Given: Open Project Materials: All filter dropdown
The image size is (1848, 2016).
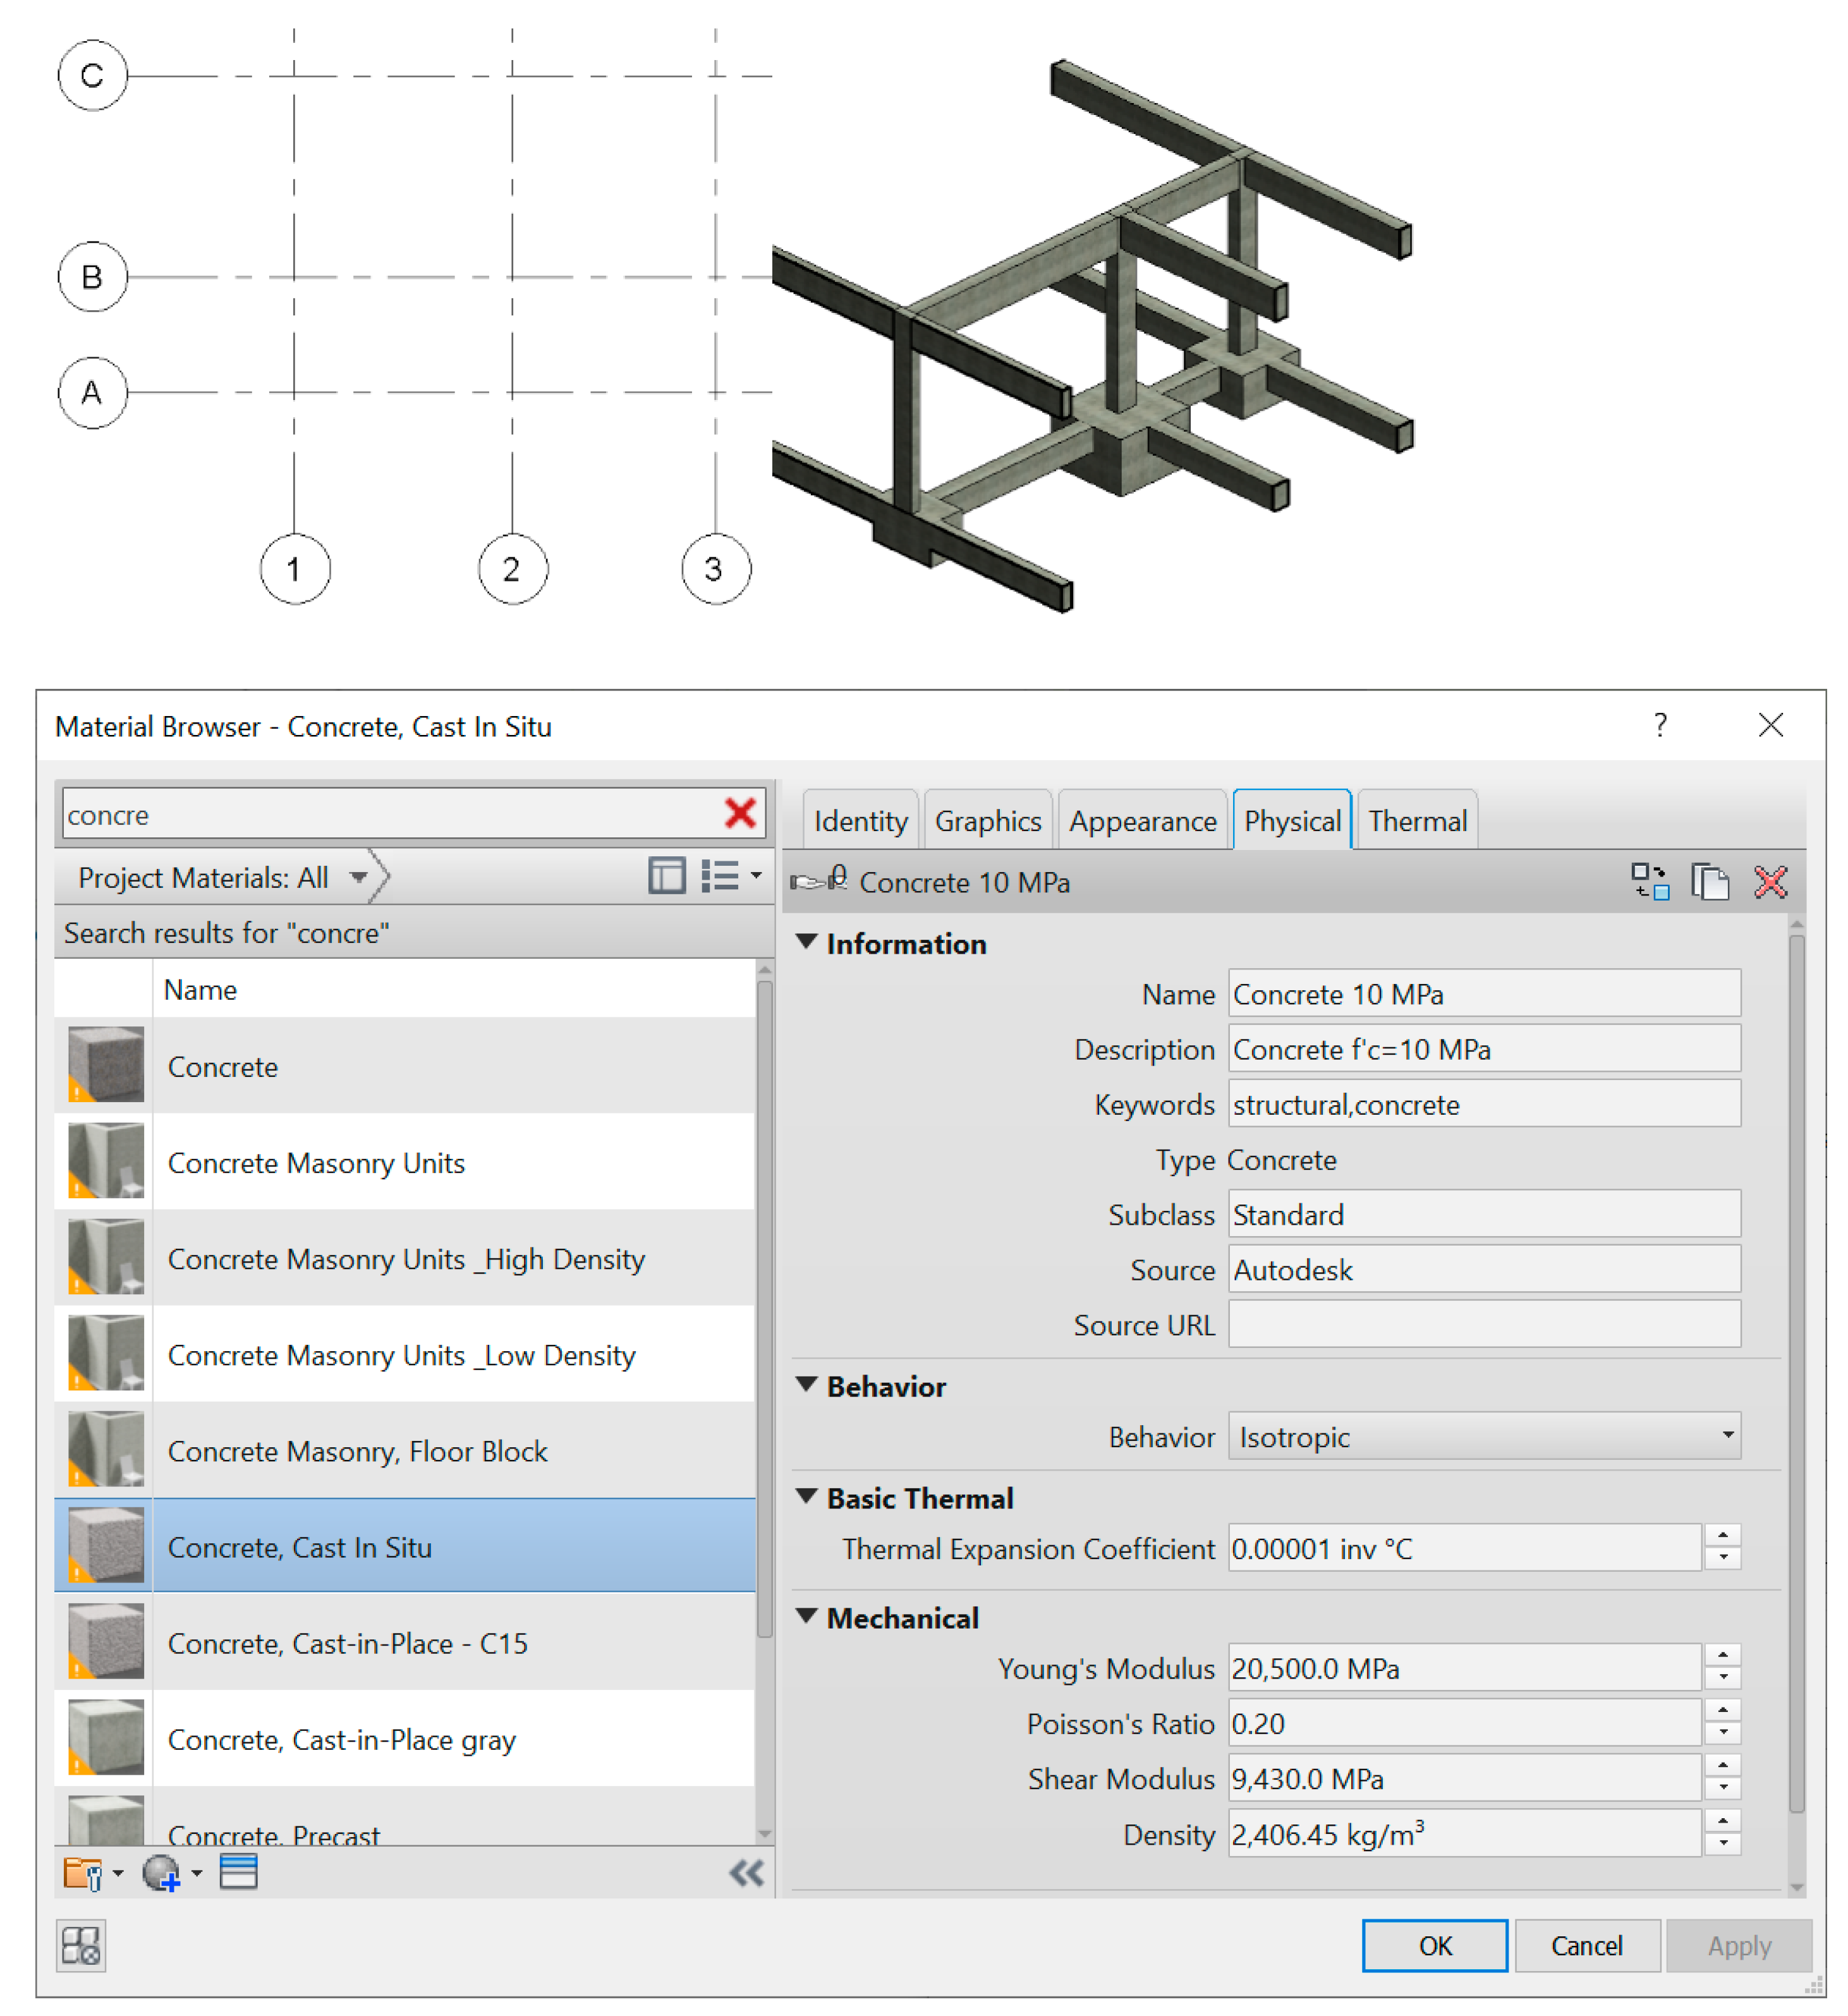Looking at the screenshot, I should click(x=358, y=878).
